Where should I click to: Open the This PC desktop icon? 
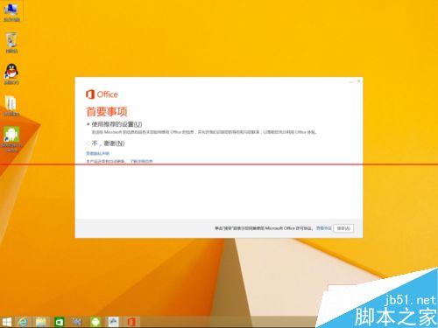[x=11, y=12]
